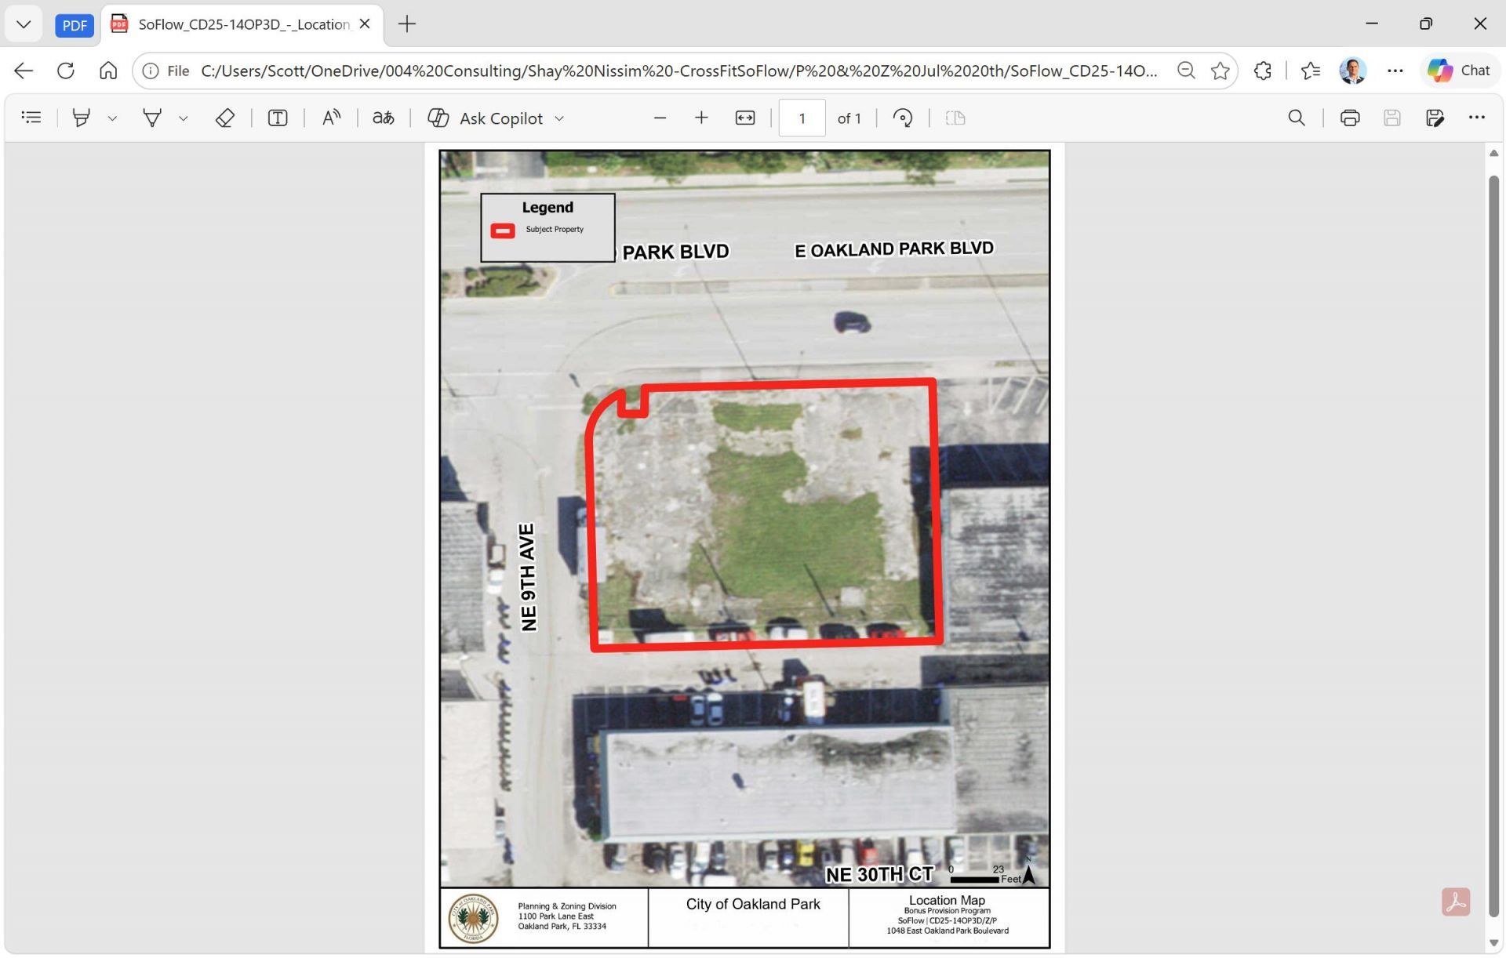Select the Erase tool

pos(225,118)
